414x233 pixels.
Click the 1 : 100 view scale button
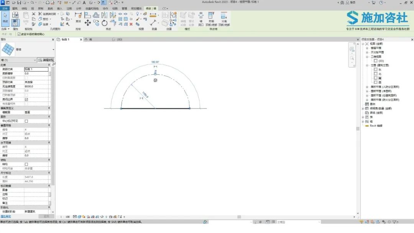[65, 217]
